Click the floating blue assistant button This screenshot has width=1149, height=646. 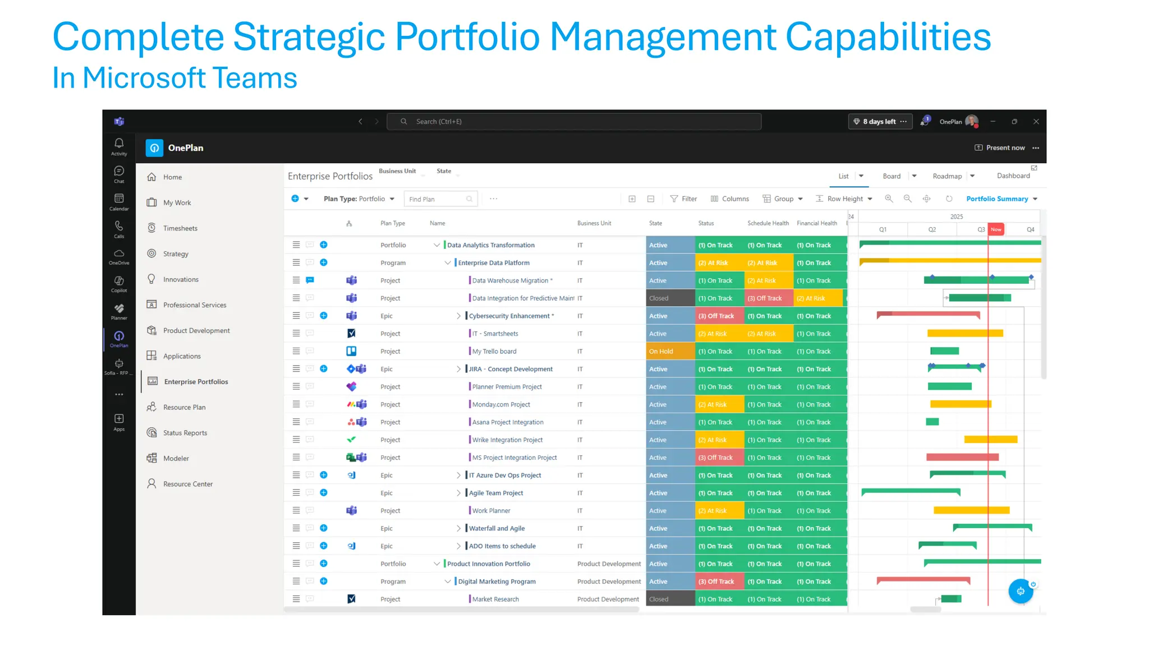(x=1021, y=591)
